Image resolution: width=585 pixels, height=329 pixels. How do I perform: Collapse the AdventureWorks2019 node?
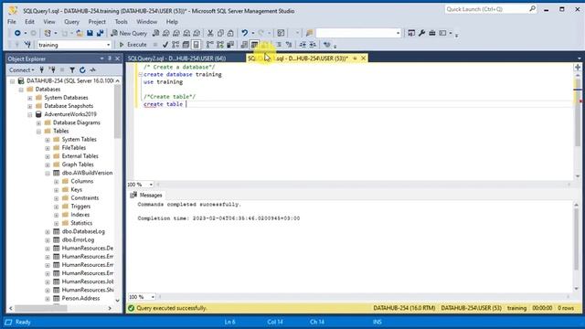point(30,114)
